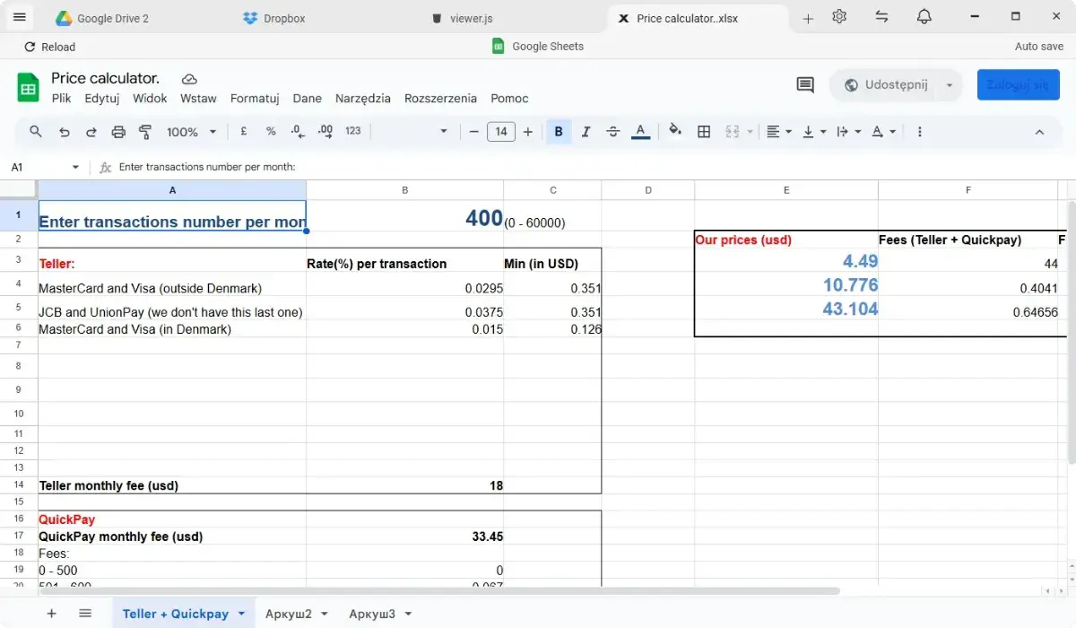Open the comments history icon
The height and width of the screenshot is (628, 1076).
tap(805, 85)
